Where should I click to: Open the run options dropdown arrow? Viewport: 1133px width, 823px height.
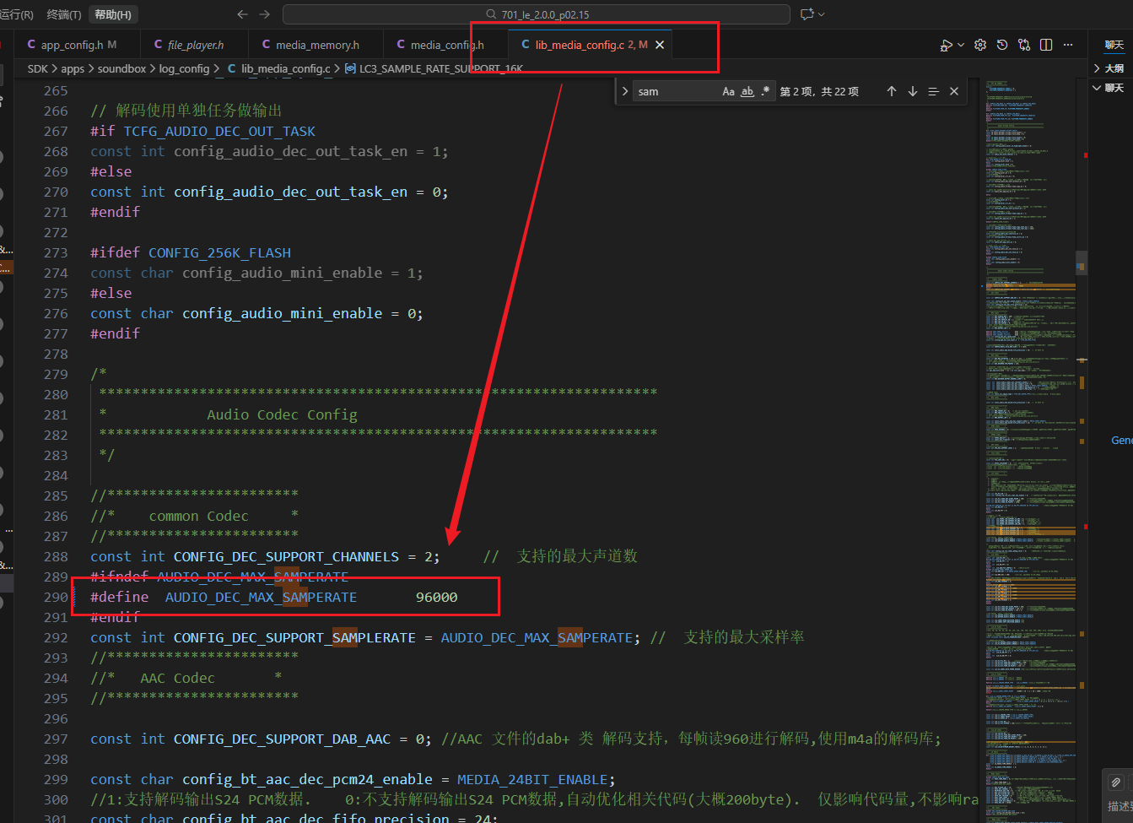tap(961, 45)
